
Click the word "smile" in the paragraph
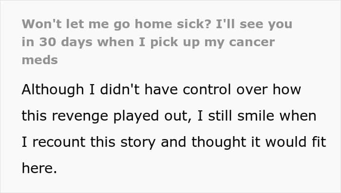256,116
